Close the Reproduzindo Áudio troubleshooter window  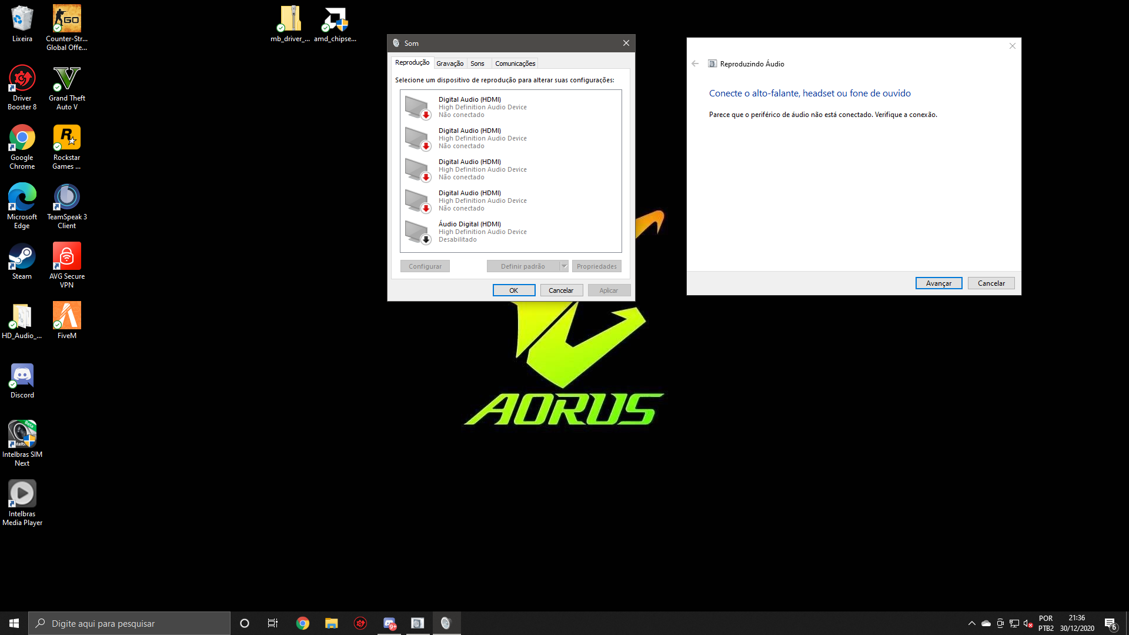[x=1013, y=46]
